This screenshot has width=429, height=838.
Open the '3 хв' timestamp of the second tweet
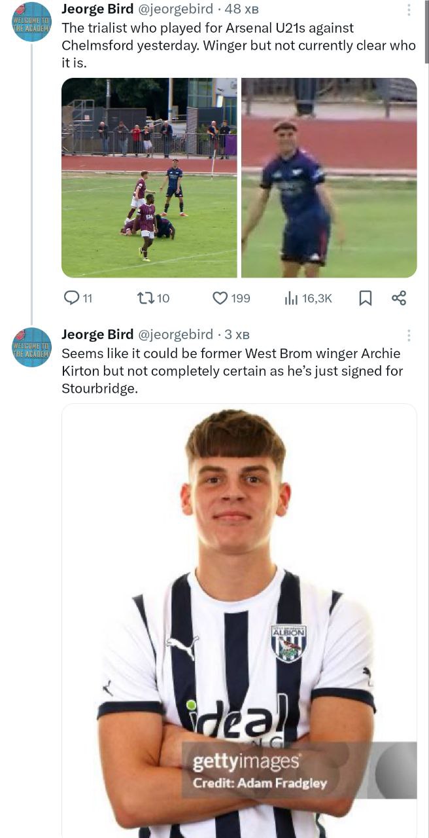pos(237,335)
